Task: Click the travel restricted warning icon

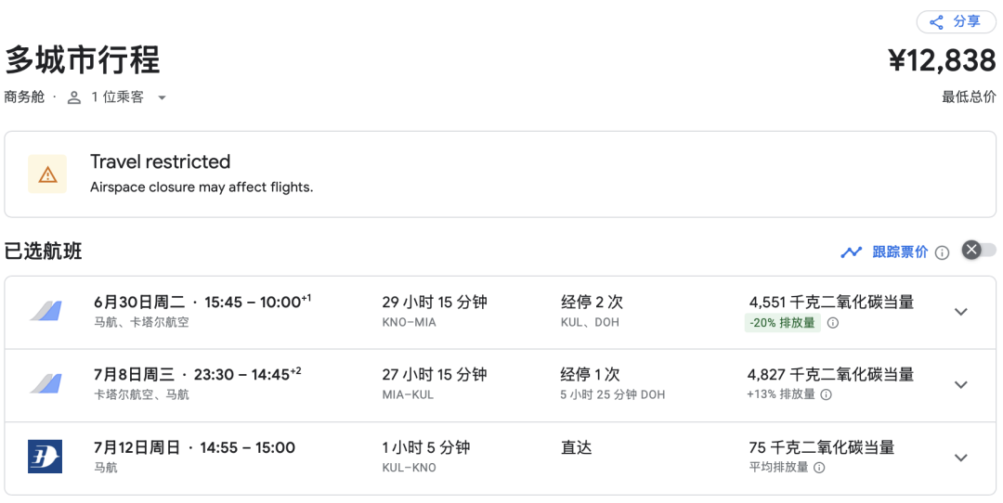Action: click(47, 174)
